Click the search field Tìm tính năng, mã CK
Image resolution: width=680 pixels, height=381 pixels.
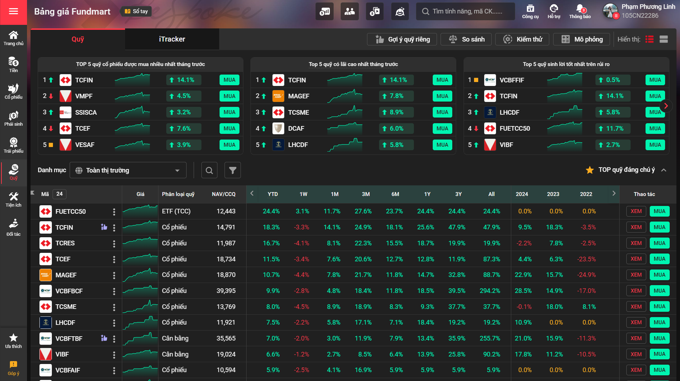click(x=465, y=11)
